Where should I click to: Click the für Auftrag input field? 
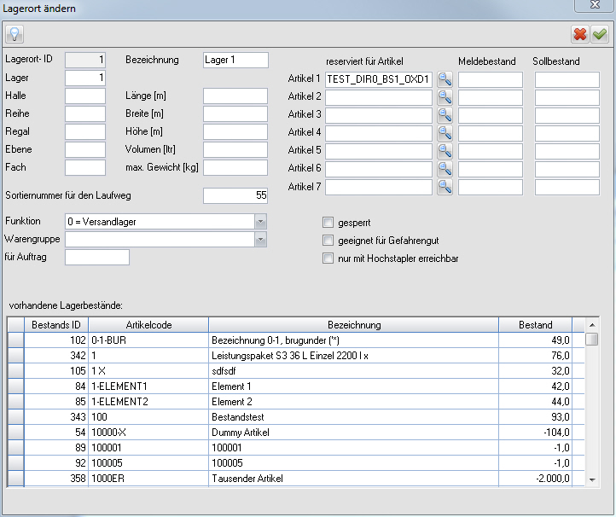(x=97, y=258)
